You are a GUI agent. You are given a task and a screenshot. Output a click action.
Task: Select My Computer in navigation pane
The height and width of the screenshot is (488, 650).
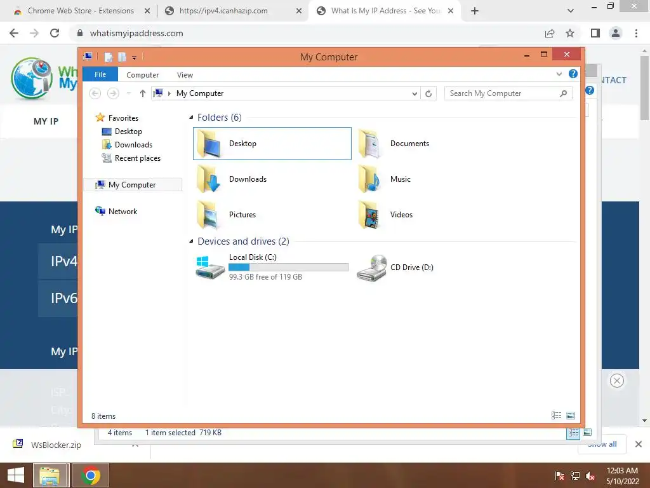(132, 185)
